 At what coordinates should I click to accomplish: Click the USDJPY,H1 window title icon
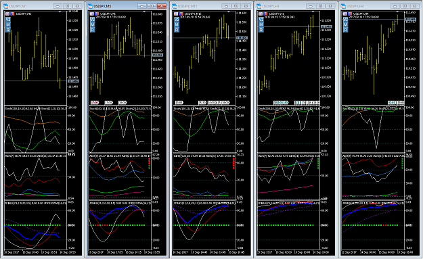pyautogui.click(x=259, y=6)
